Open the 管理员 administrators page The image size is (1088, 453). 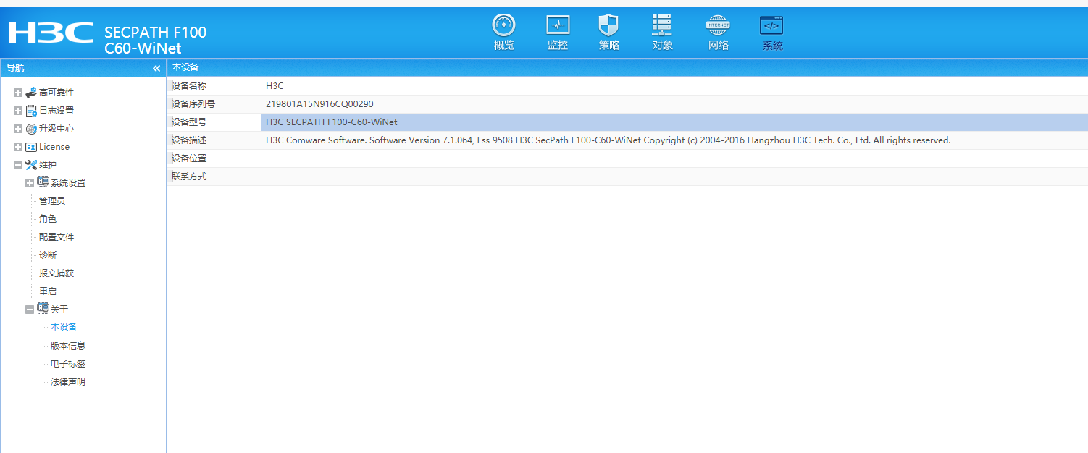pos(52,201)
